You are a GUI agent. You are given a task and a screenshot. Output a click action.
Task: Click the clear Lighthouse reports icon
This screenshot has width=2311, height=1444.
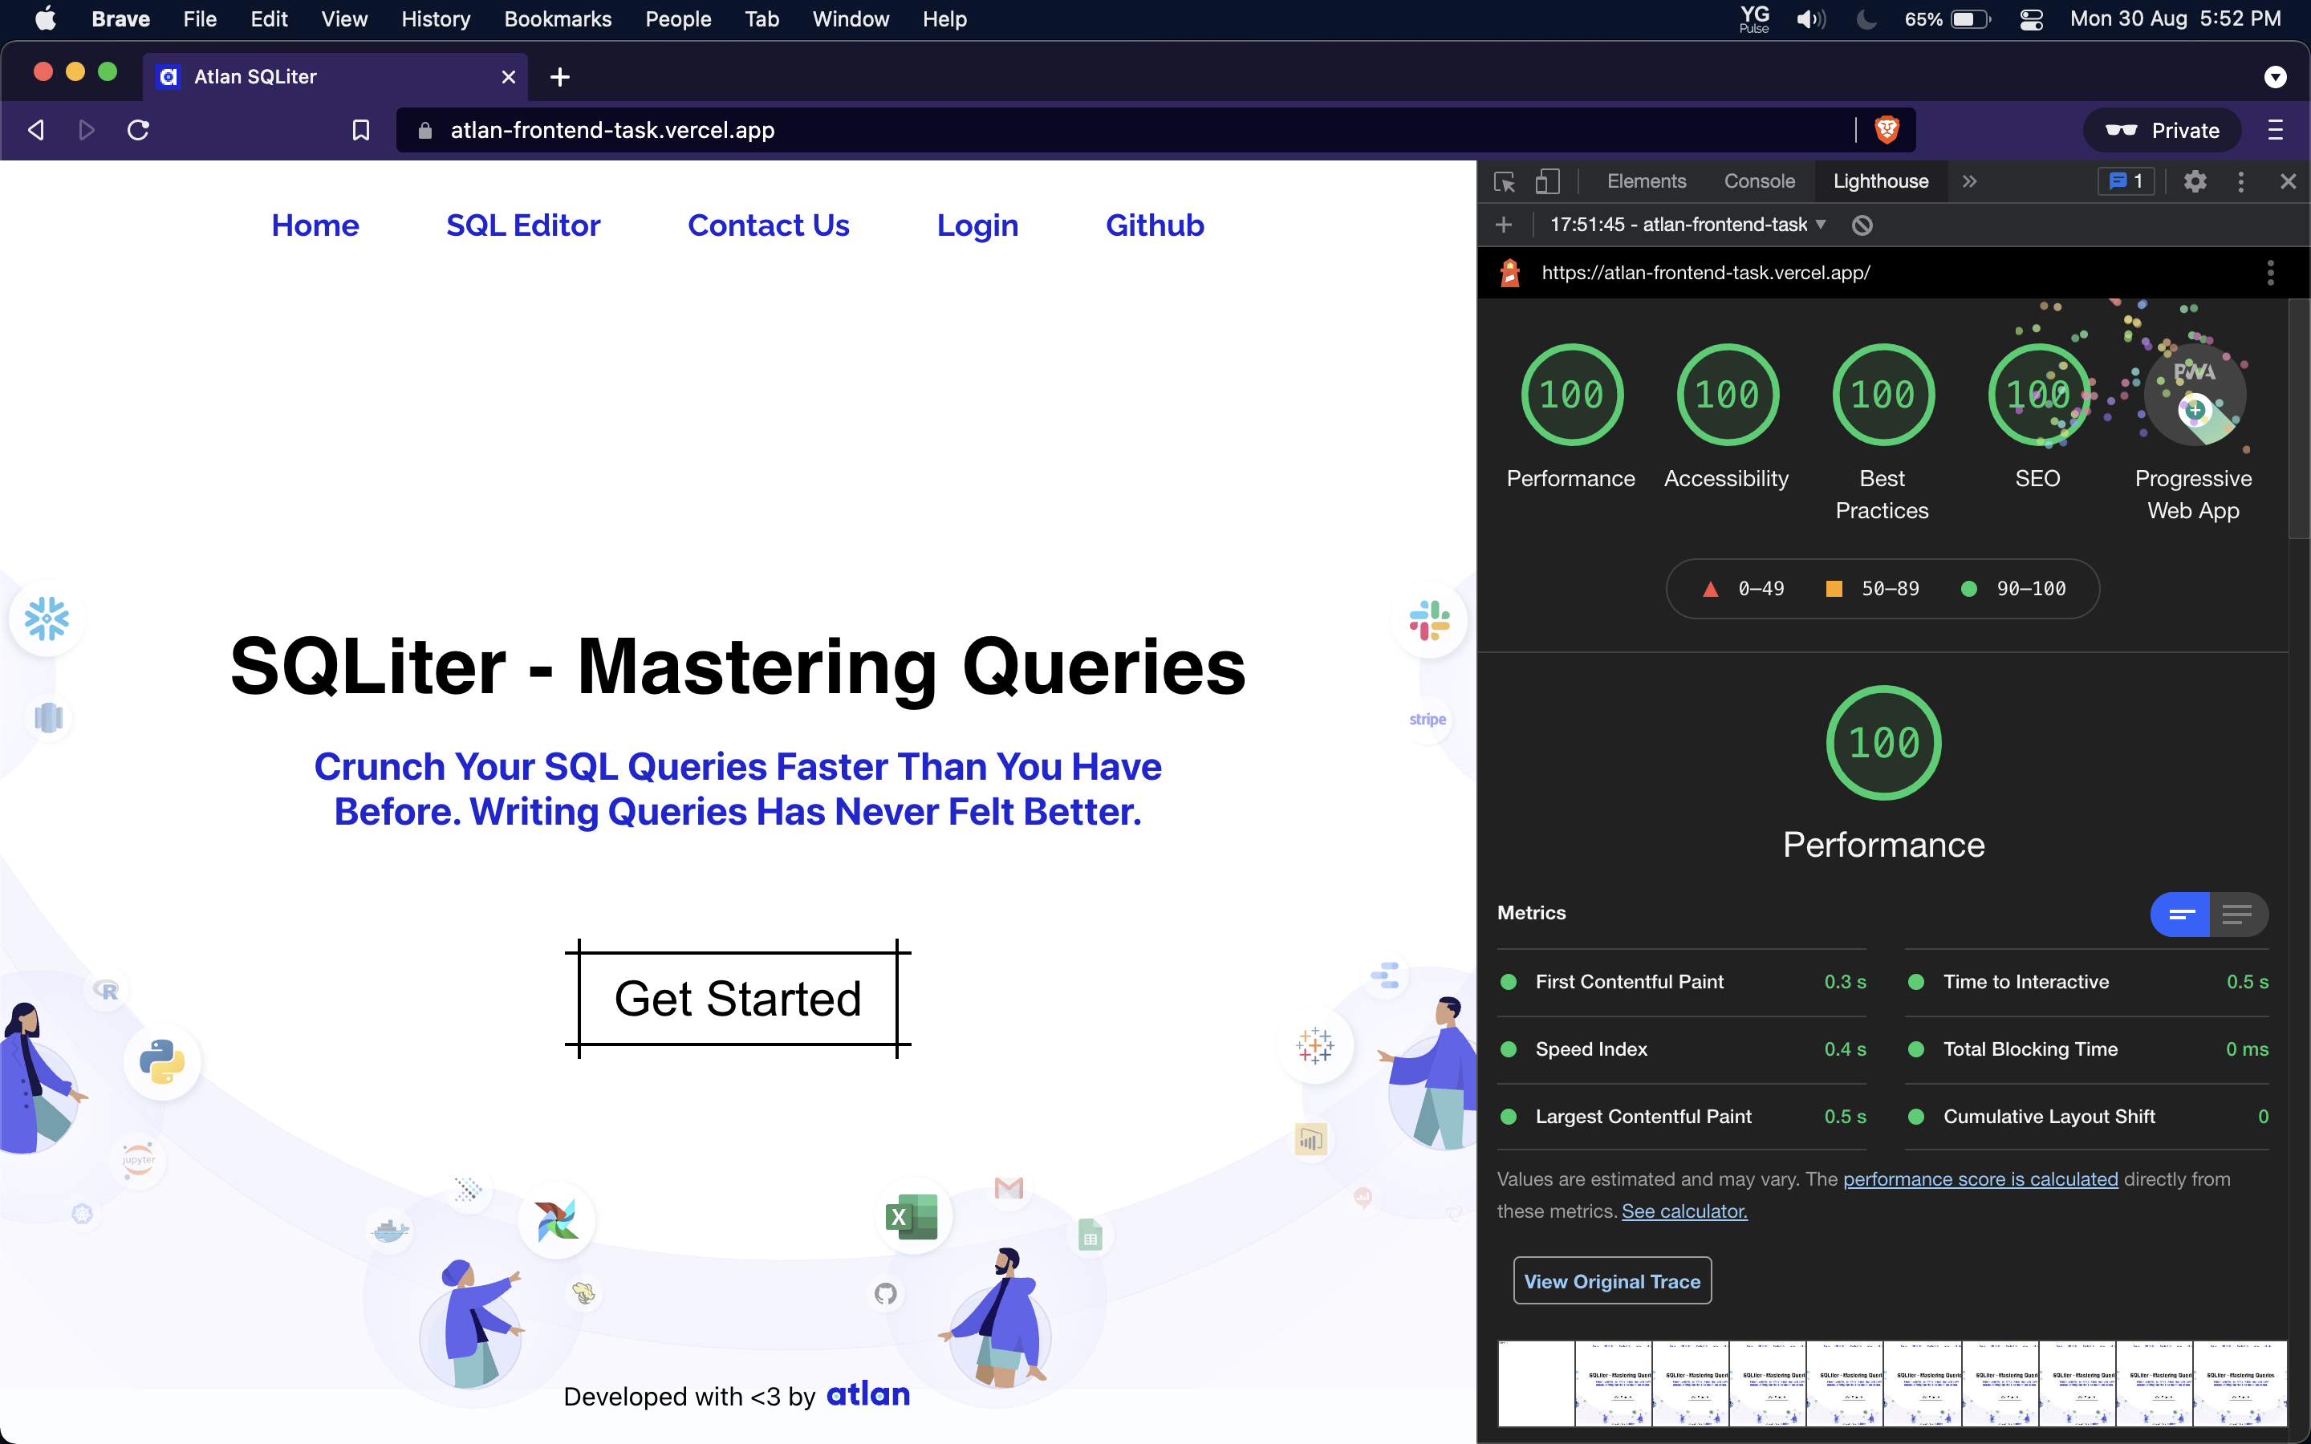pyautogui.click(x=1862, y=225)
